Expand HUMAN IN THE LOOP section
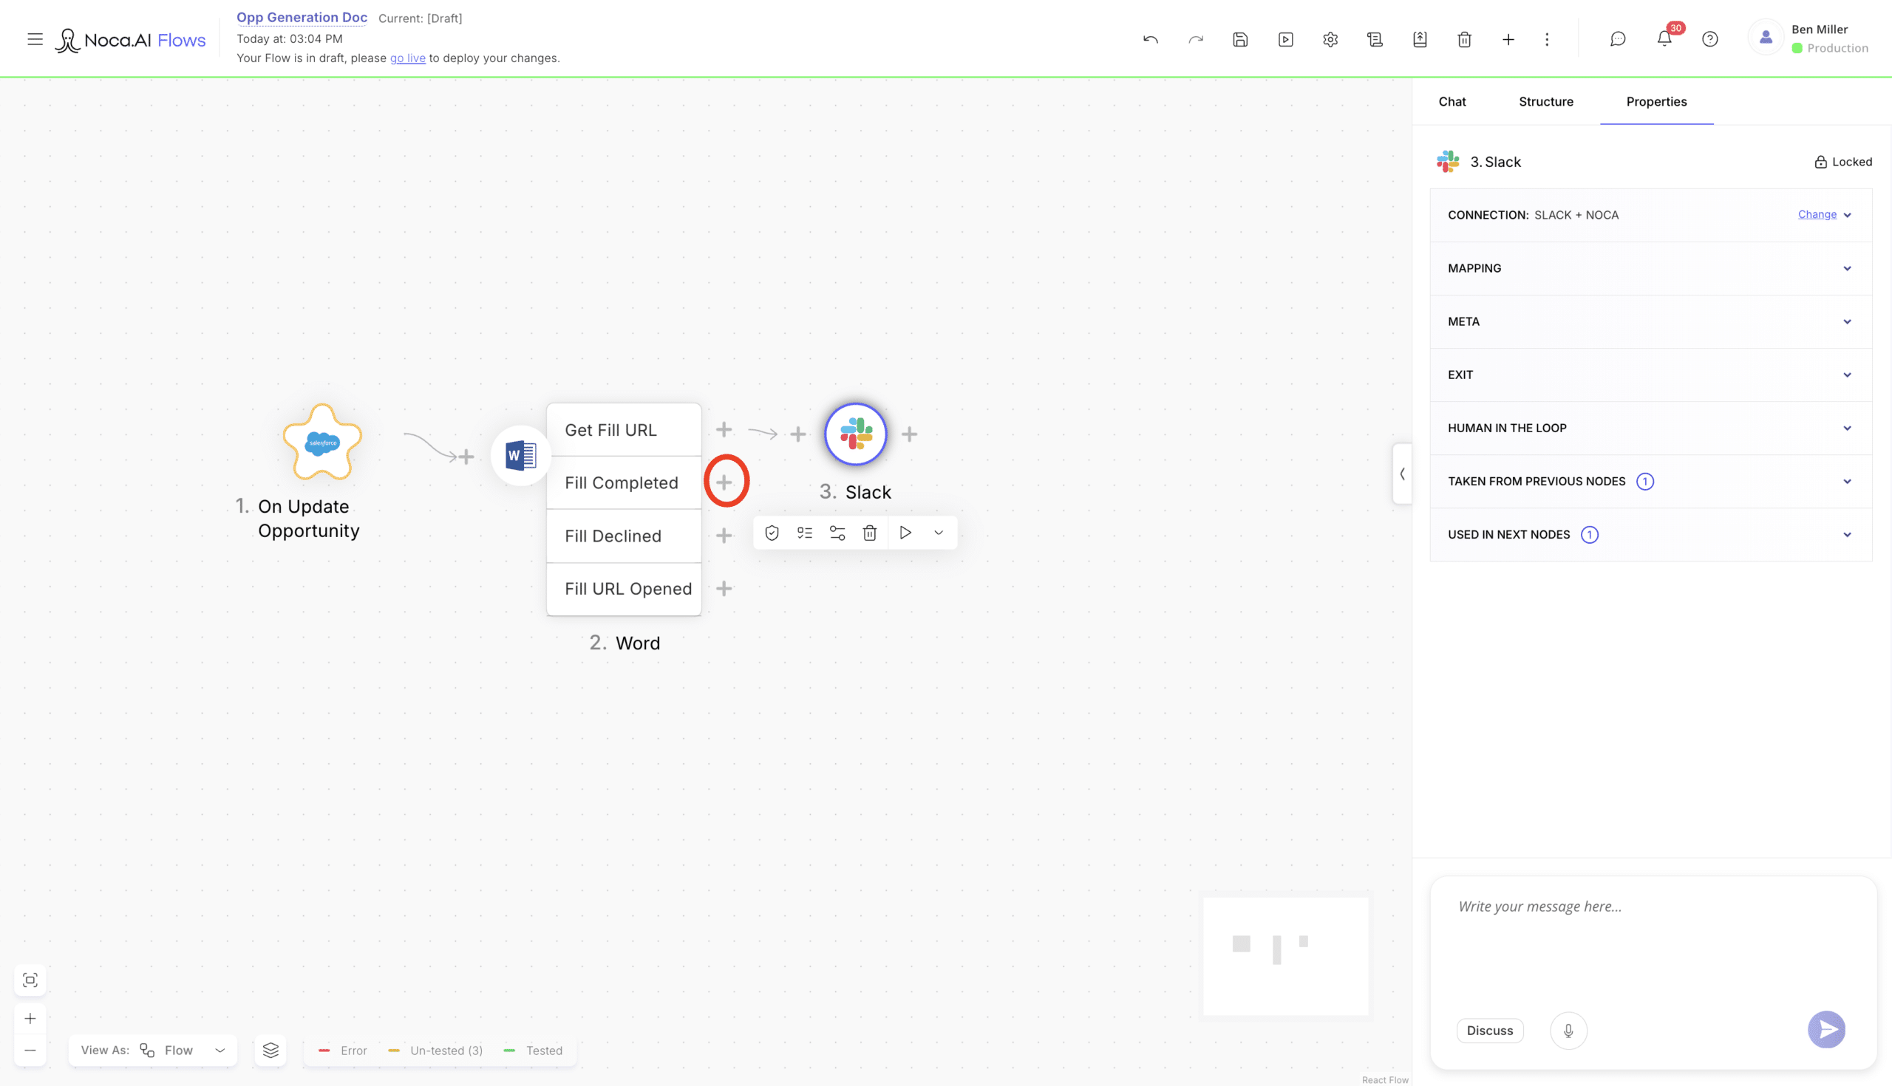The image size is (1892, 1086). (1650, 428)
